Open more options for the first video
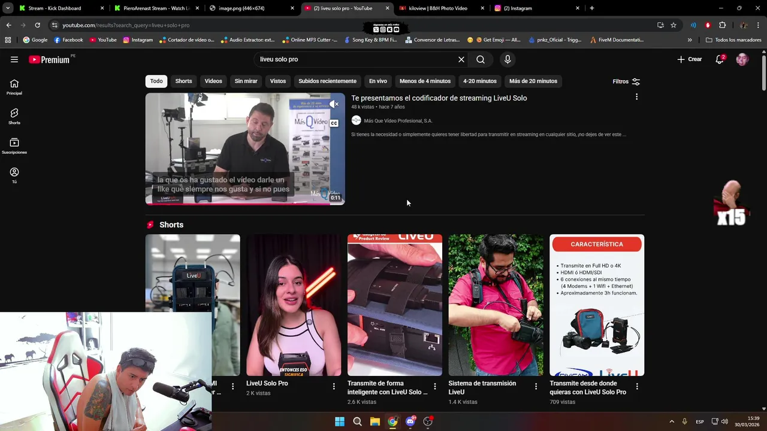The width and height of the screenshot is (767, 431). 636,97
